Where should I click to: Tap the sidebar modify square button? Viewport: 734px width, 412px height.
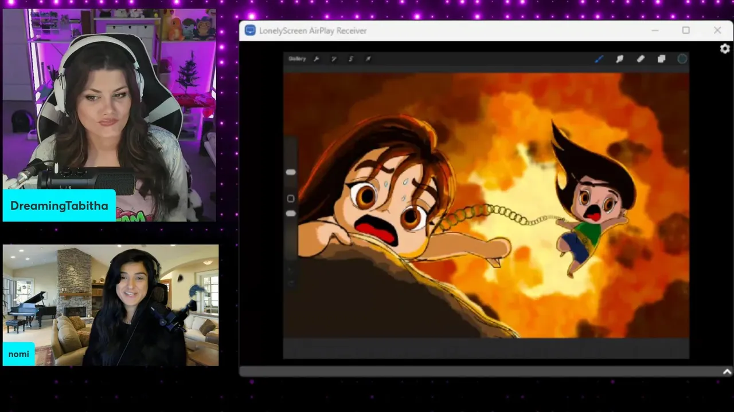pos(291,199)
